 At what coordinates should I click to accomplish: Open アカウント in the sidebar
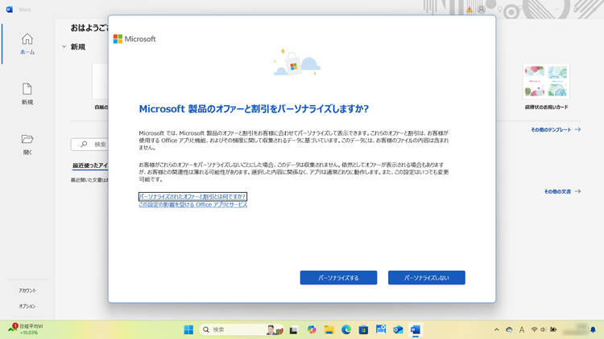coord(27,291)
